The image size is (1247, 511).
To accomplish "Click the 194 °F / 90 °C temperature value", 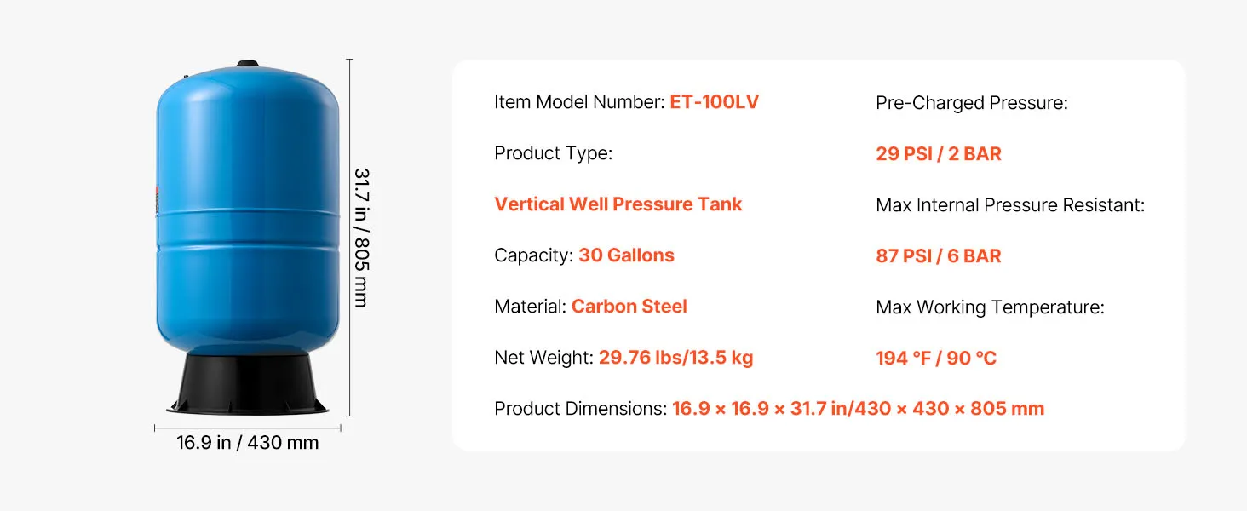I will pos(935,359).
